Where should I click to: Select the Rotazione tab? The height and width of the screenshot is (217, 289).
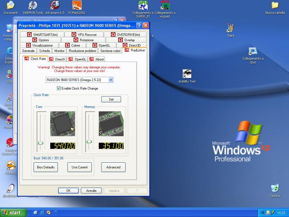click(x=83, y=40)
